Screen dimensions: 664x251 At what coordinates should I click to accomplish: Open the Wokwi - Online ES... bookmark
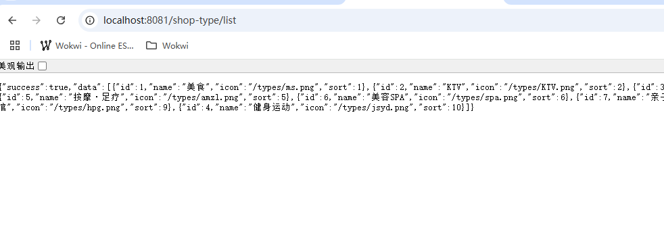(x=87, y=45)
